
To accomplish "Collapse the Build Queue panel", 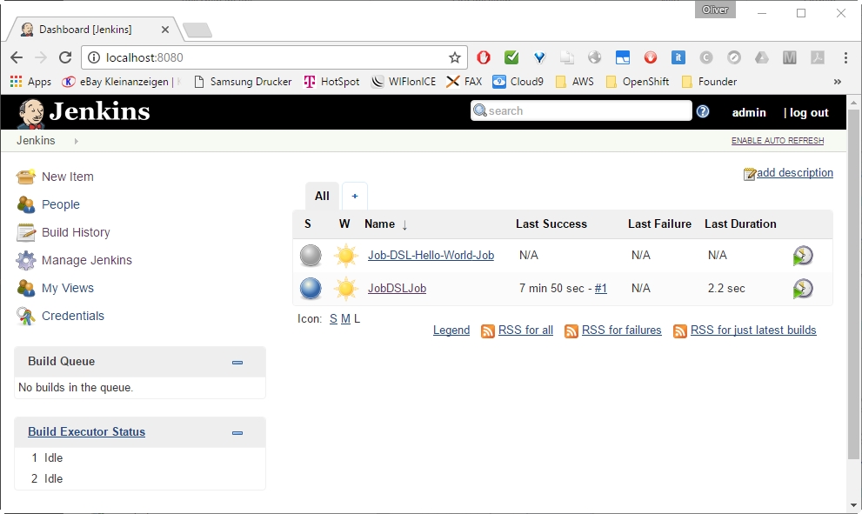I will click(x=237, y=362).
